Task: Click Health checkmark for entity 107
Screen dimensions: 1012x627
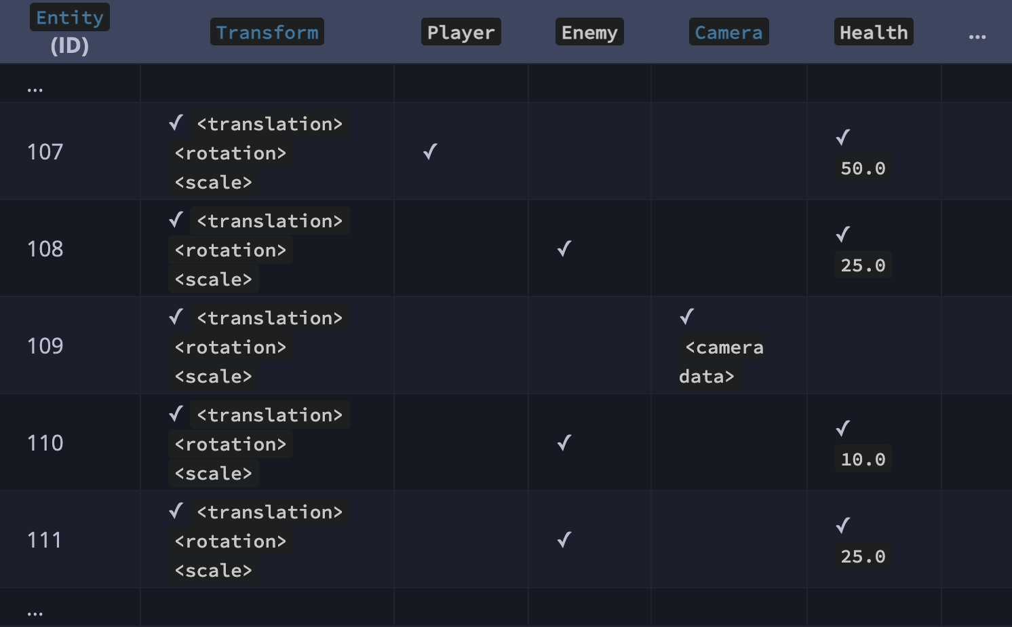Action: (843, 137)
